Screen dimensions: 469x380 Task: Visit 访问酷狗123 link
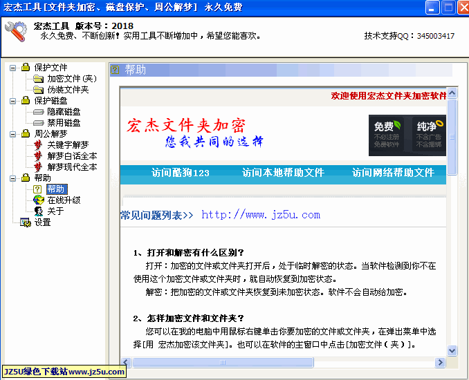tap(181, 173)
